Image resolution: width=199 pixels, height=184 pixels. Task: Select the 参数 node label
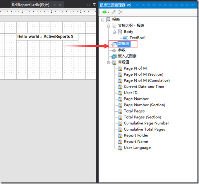point(122,50)
